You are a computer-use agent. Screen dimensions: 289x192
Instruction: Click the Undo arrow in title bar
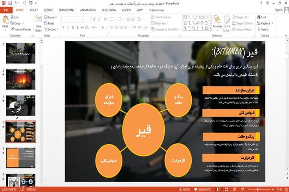[16, 3]
